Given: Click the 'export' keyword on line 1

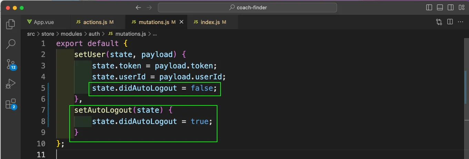Looking at the screenshot, I should pos(70,44).
